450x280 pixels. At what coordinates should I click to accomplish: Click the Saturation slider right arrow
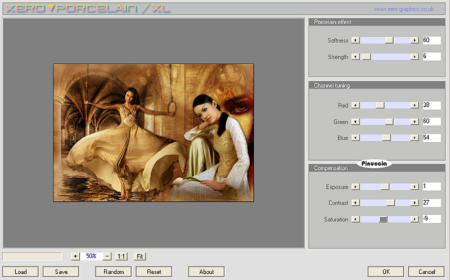click(415, 219)
